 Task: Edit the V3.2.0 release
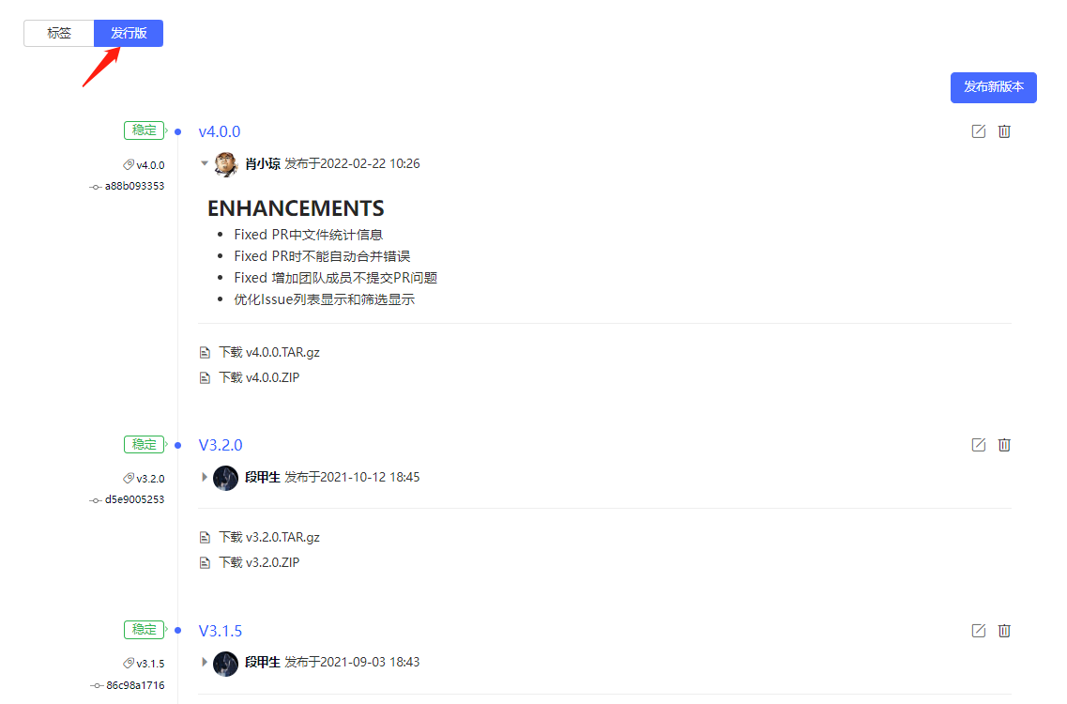tap(979, 445)
